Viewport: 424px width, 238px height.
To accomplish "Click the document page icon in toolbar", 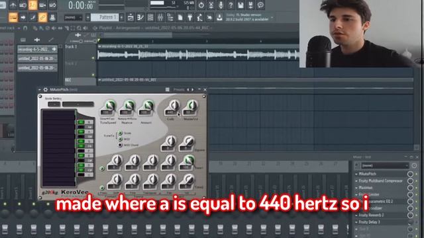I will 180,18.
